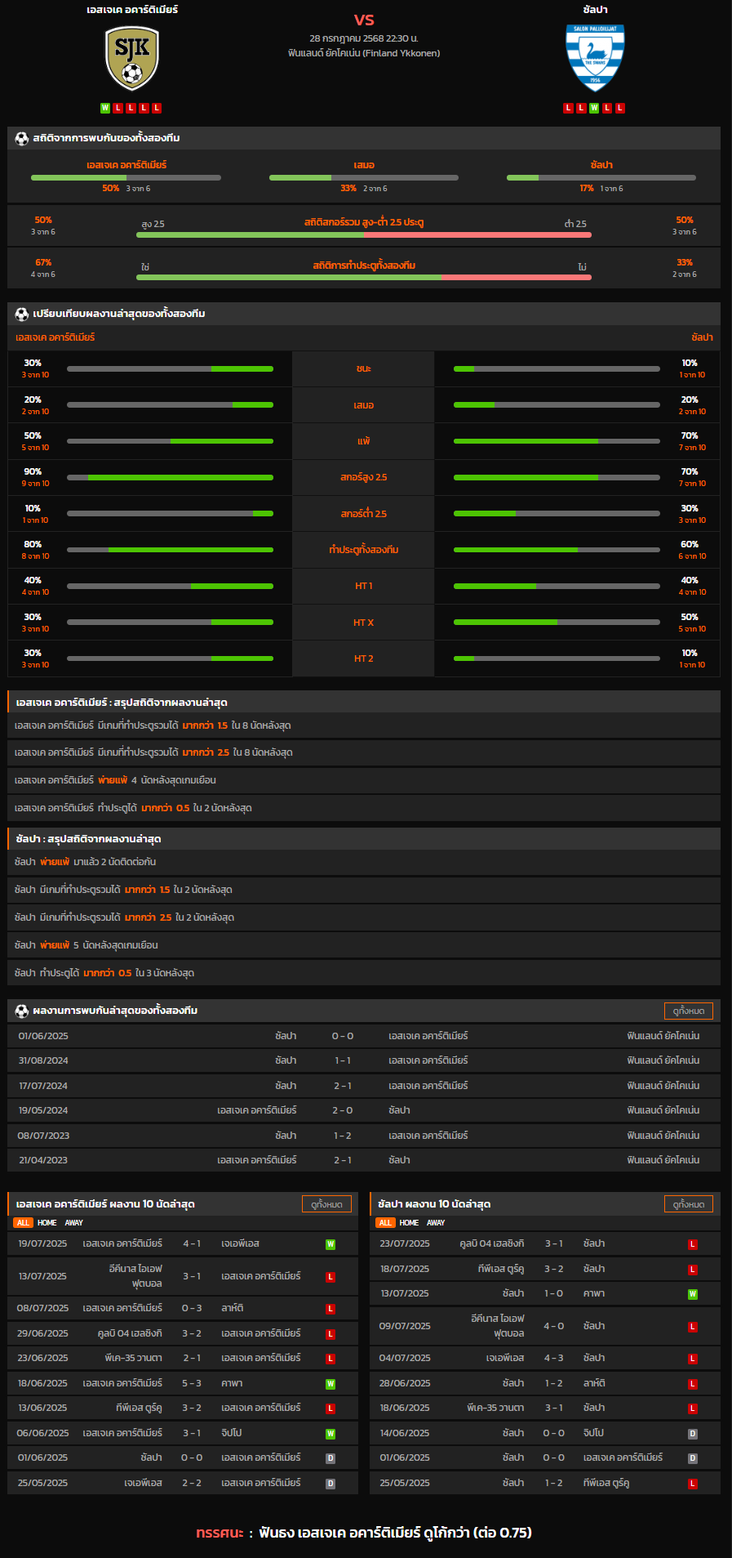Click D result badge for 01/06/2025 SJK match
The image size is (732, 1558).
(331, 1458)
